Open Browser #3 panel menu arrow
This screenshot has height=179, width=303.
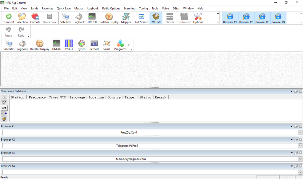point(291,153)
